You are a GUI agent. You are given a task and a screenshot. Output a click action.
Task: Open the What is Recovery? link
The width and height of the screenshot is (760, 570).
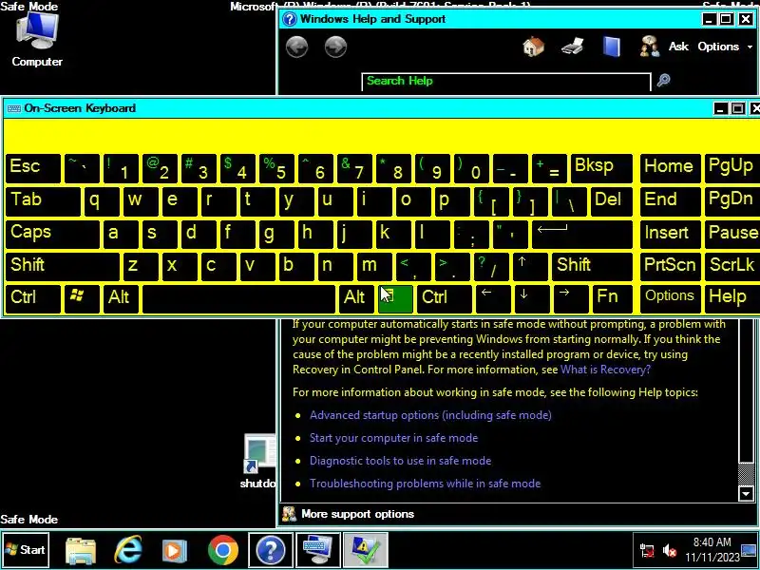click(x=605, y=370)
